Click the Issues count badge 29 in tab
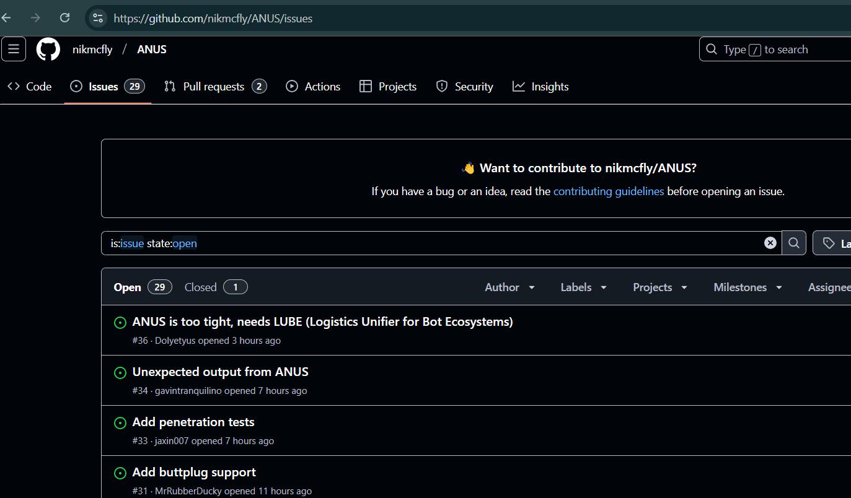 click(x=134, y=87)
